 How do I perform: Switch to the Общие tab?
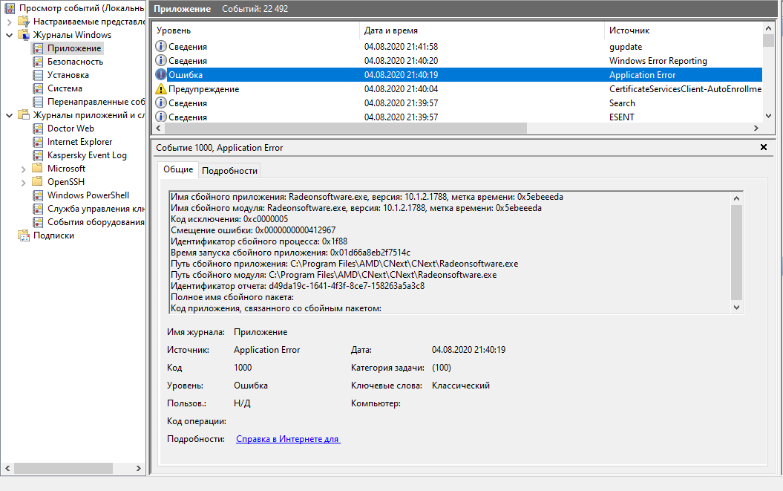[178, 169]
